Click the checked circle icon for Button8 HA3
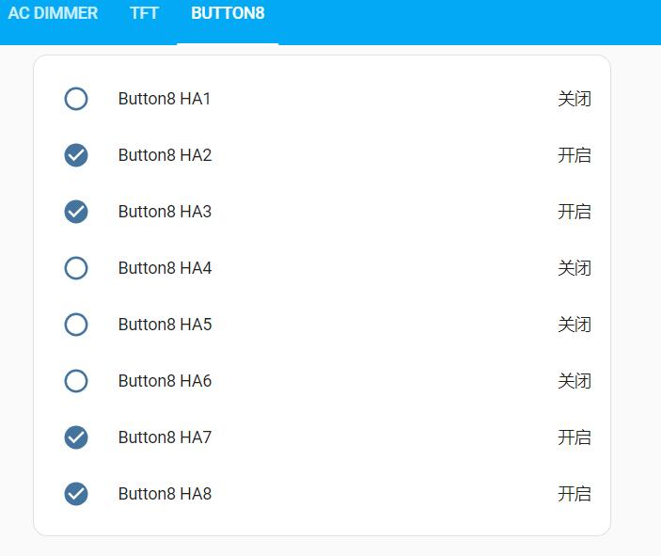The height and width of the screenshot is (556, 661). coord(76,212)
